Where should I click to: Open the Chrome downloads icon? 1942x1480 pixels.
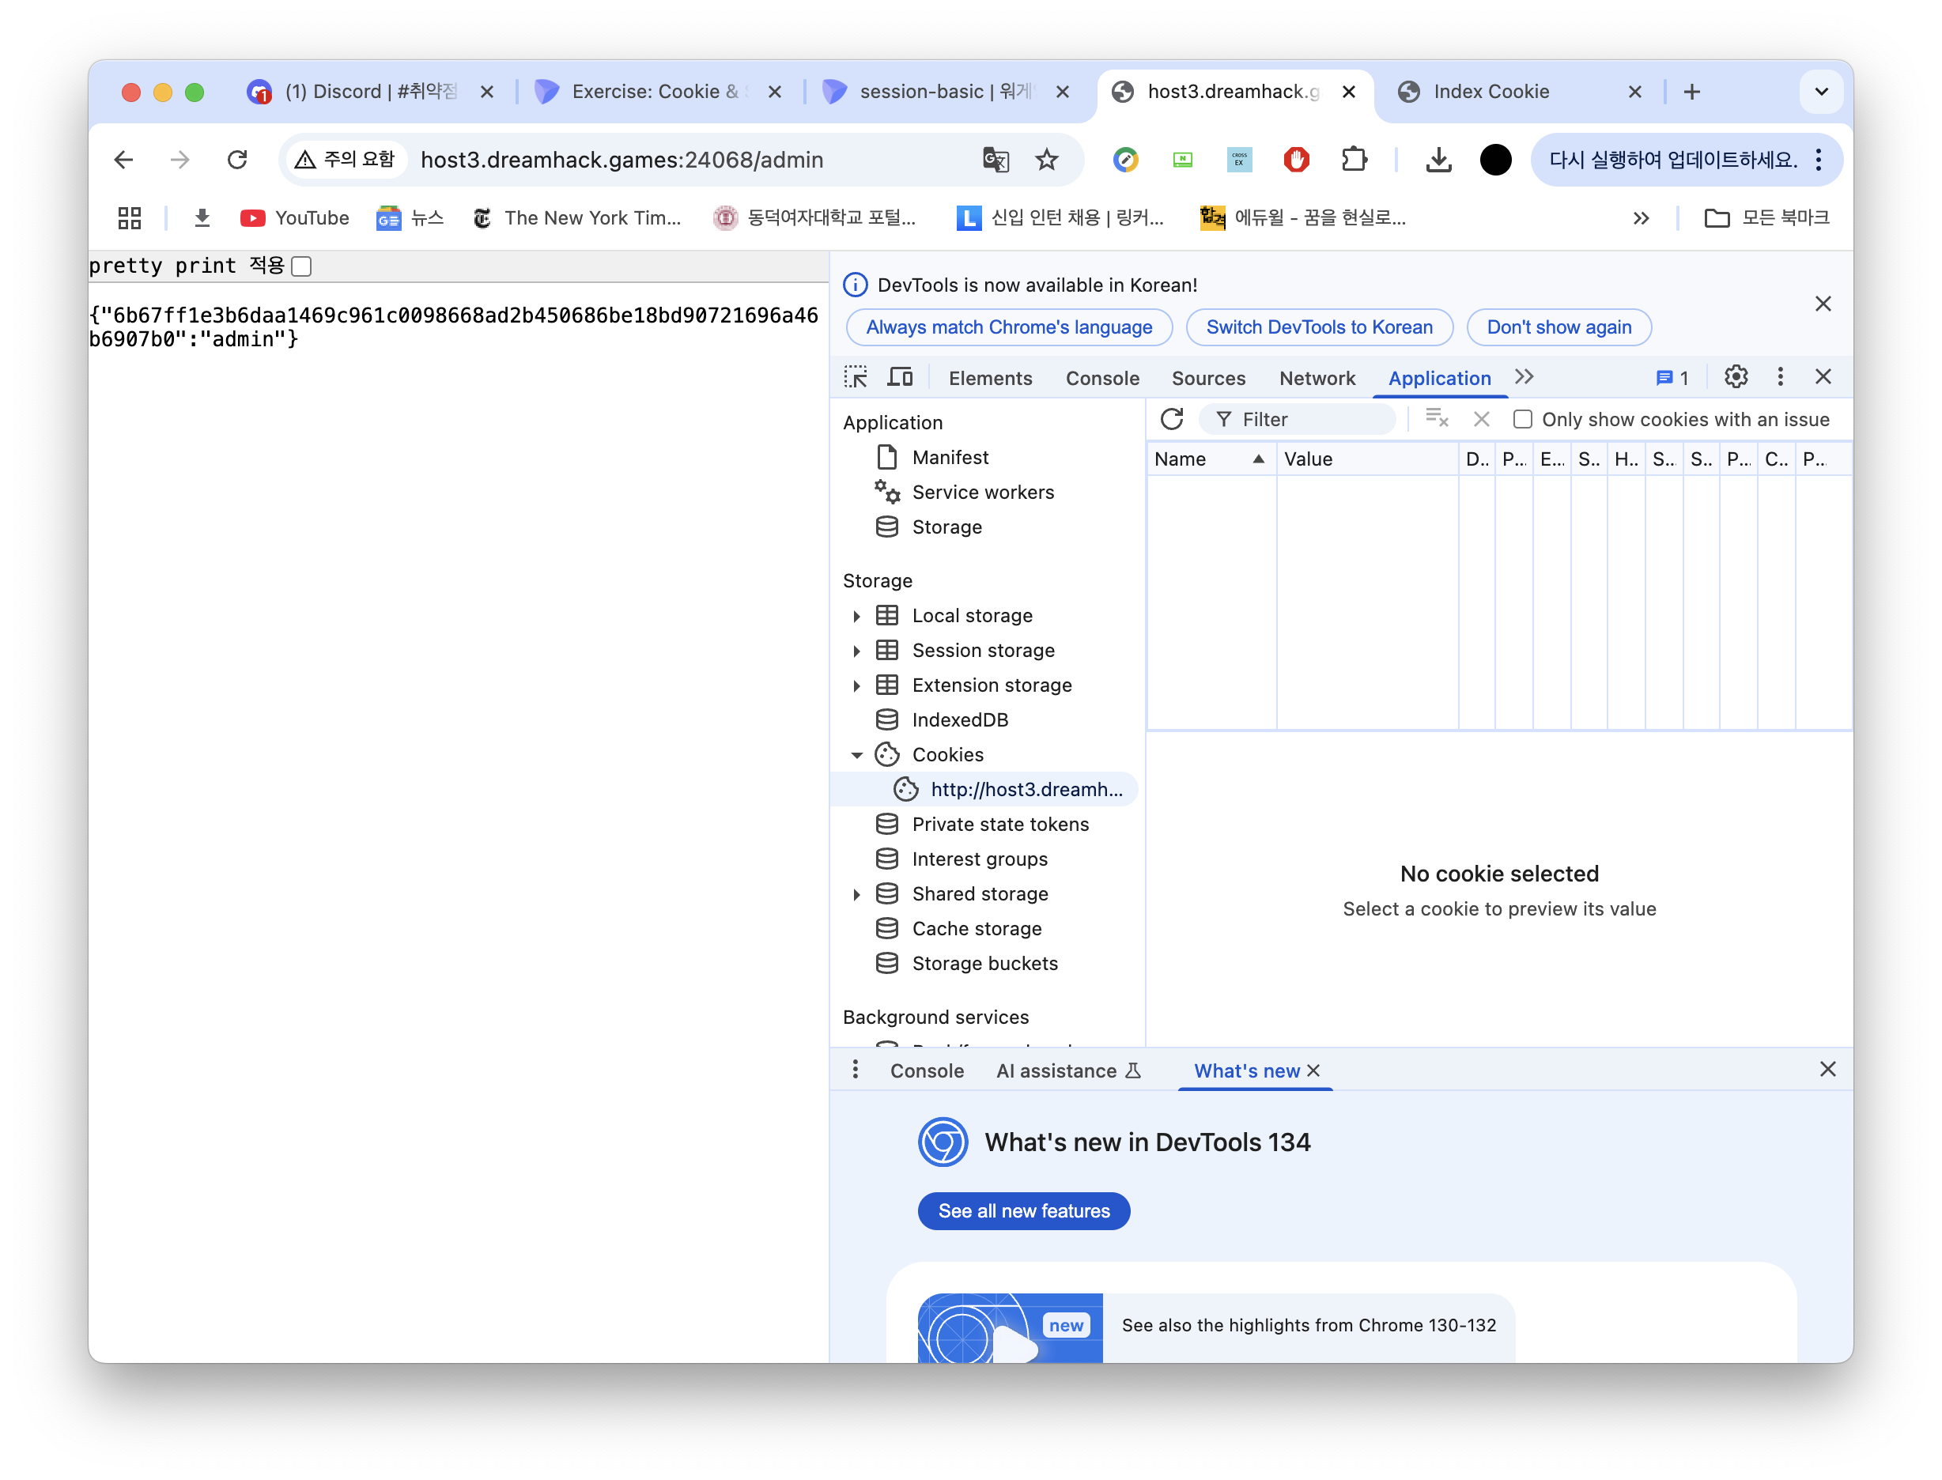click(1438, 160)
